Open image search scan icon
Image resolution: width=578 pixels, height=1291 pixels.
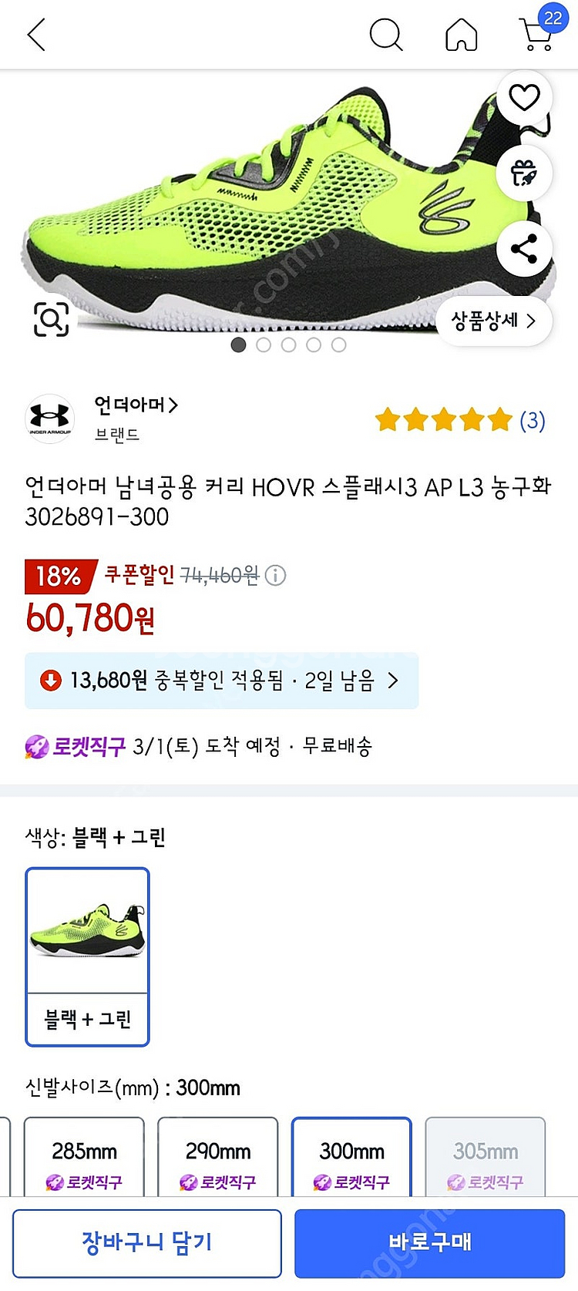51,319
